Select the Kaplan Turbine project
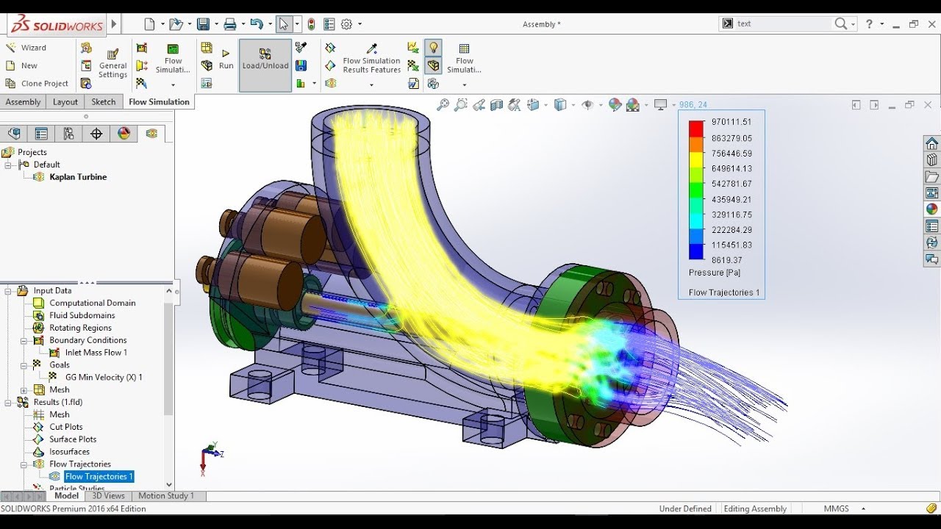 coord(78,177)
